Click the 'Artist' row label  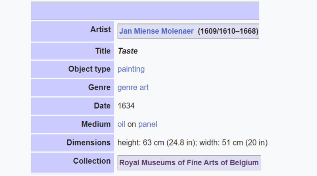101,30
